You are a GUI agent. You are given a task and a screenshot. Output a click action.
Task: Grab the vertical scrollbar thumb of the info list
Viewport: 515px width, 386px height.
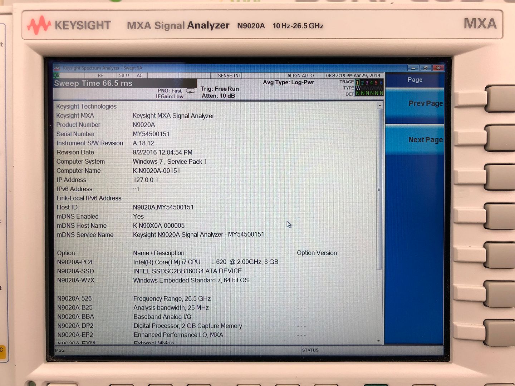point(379,189)
